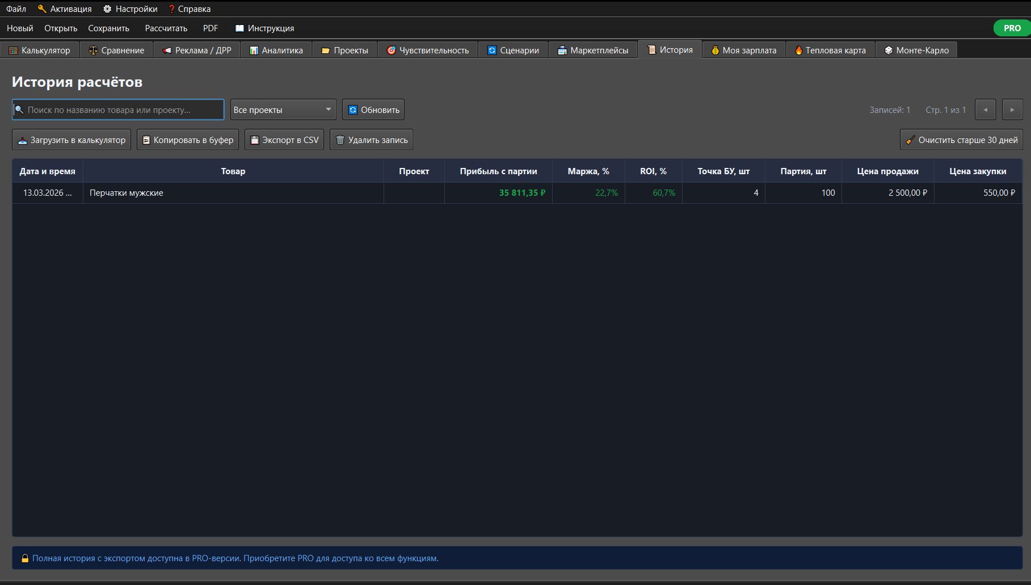Go to previous page arrow
This screenshot has width=1031, height=585.
[985, 110]
